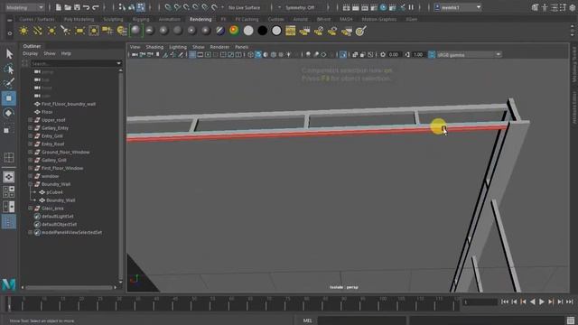The width and height of the screenshot is (578, 325).
Task: Open the target render shelf icon
Action: click(360, 31)
